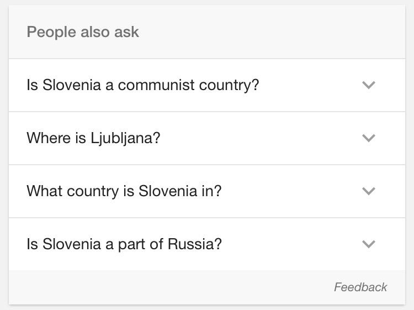Click the down arrow icon in the Russia row
Image resolution: width=414 pixels, height=310 pixels.
(368, 244)
